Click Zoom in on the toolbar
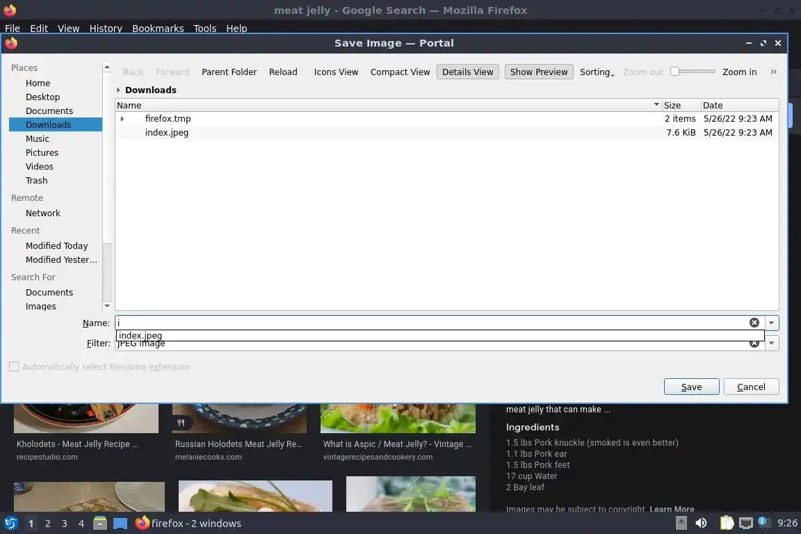This screenshot has height=534, width=801. [739, 72]
